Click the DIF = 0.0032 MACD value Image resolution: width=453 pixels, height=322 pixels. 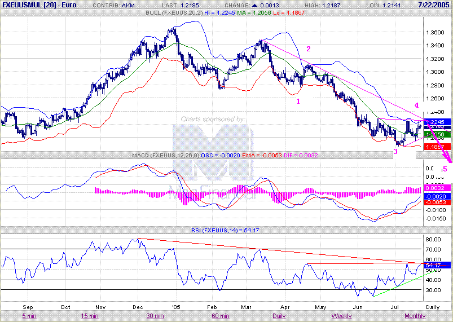(301, 156)
